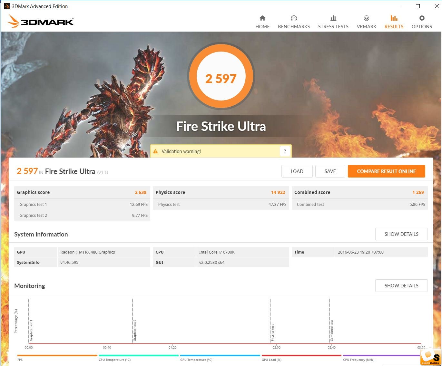The image size is (442, 366).
Task: Click the CPU Temperature legend green bar
Action: point(139,356)
